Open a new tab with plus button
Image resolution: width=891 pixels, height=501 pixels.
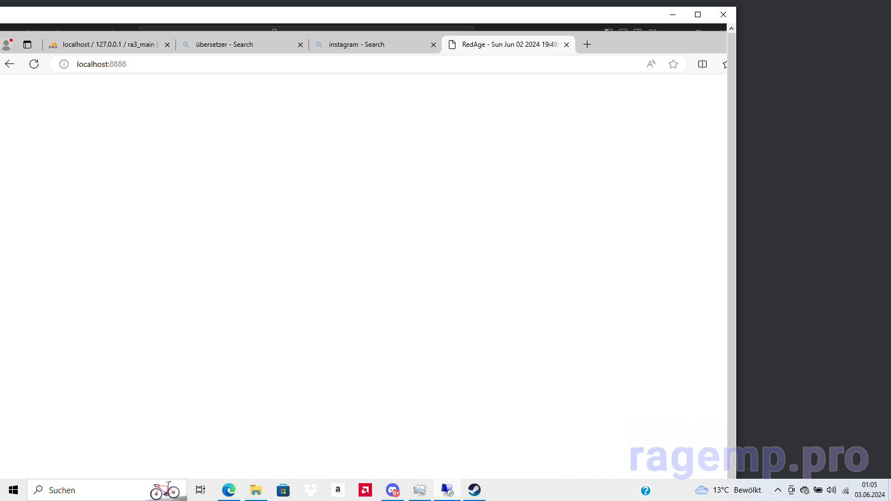tap(587, 45)
